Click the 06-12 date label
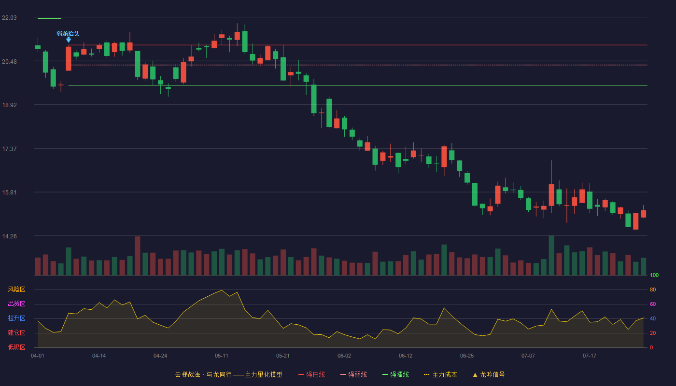 coord(406,356)
